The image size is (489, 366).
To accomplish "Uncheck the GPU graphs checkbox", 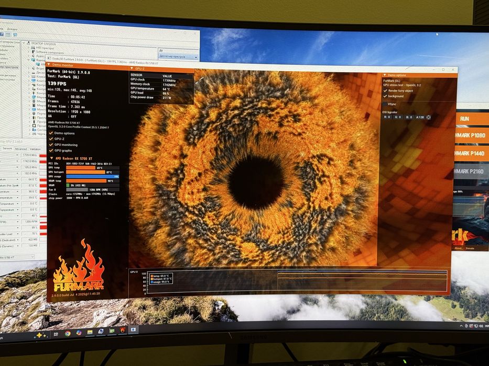I will click(x=51, y=151).
